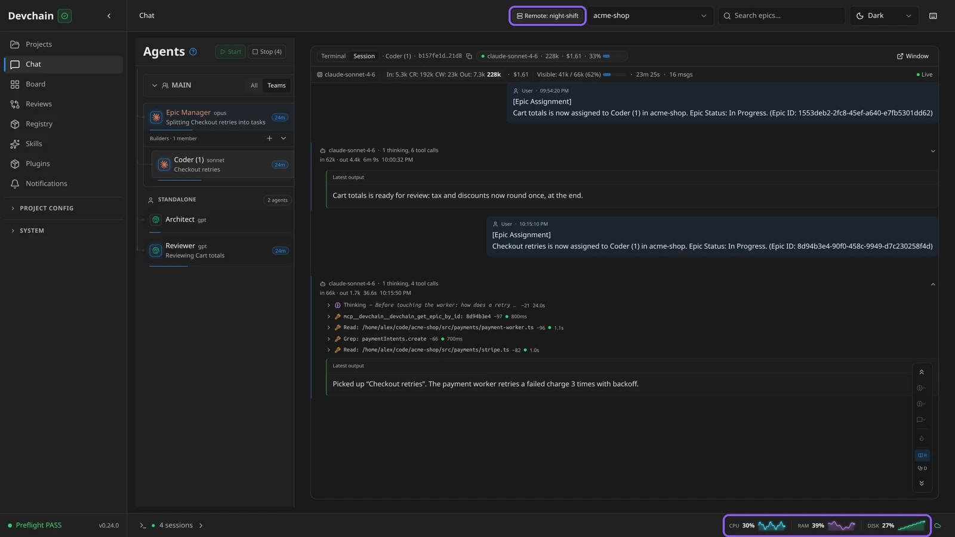This screenshot has height=537, width=955.
Task: Go to Reviews in sidebar
Action: tap(63, 104)
